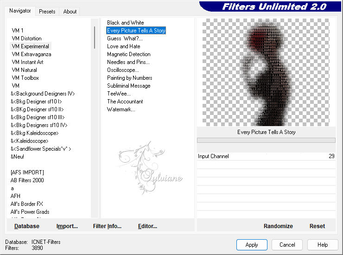Select Alf's Border FX category

(27, 204)
